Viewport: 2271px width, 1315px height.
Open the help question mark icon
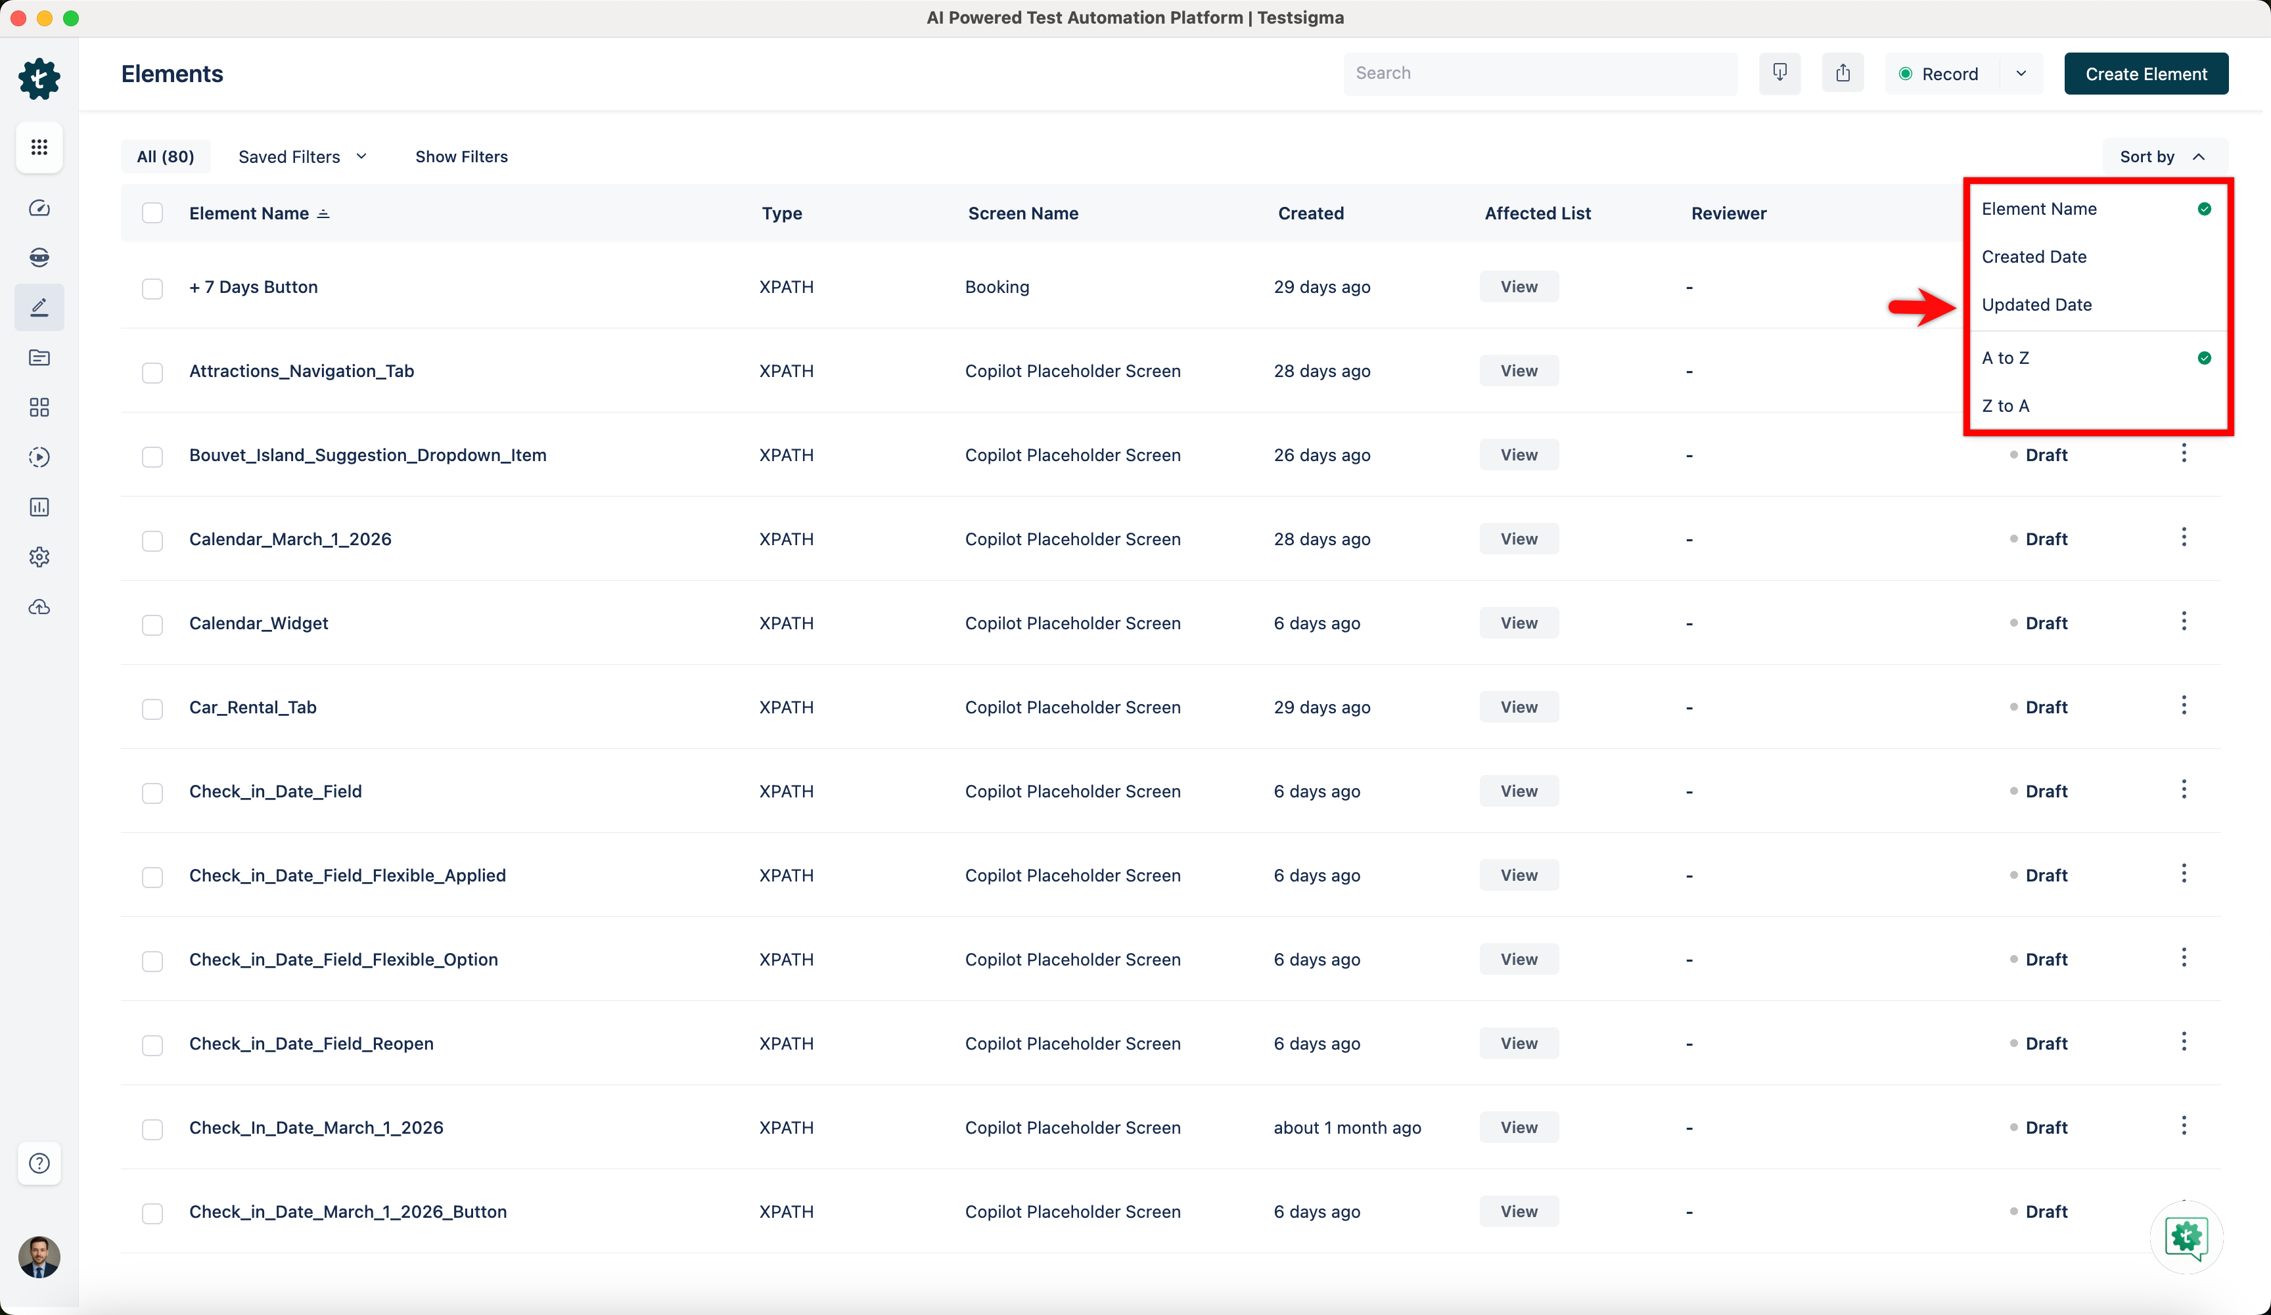pos(39,1163)
